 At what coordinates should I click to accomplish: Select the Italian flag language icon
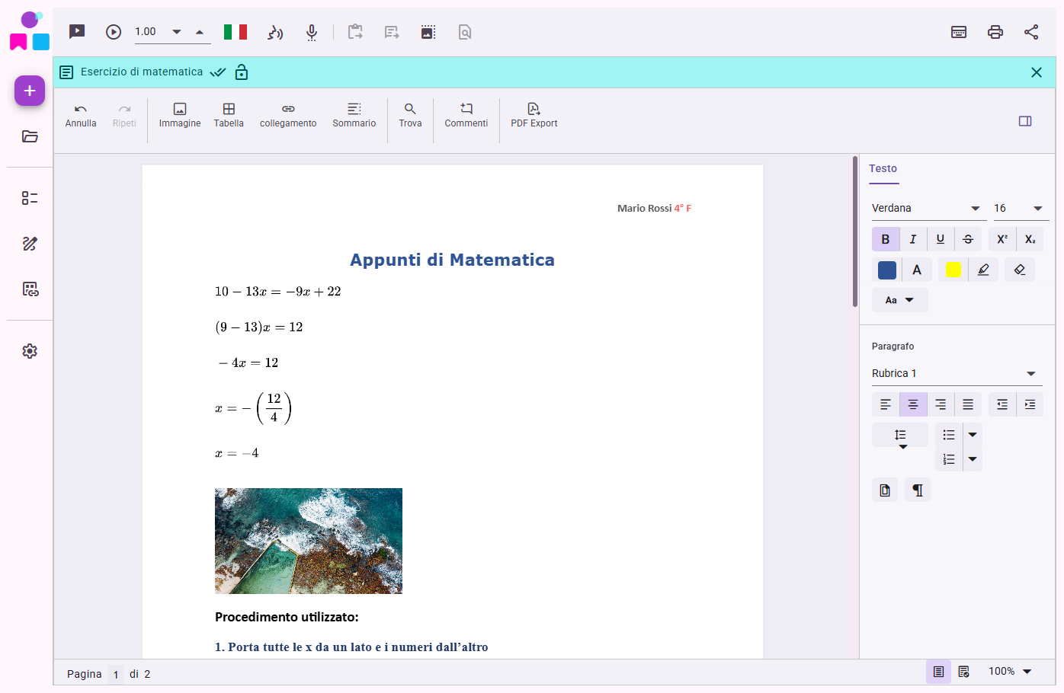236,32
